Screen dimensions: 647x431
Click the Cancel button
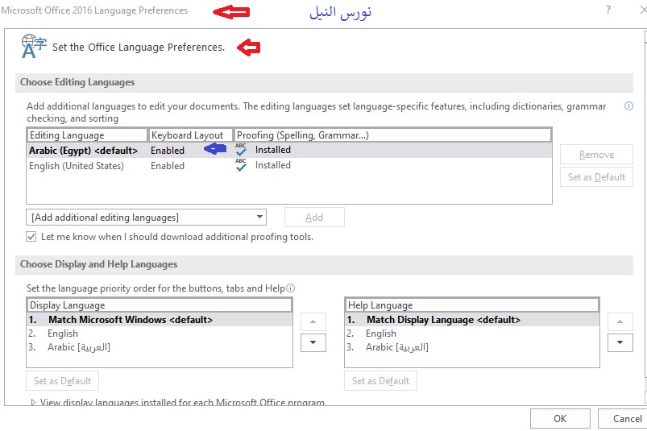(627, 418)
